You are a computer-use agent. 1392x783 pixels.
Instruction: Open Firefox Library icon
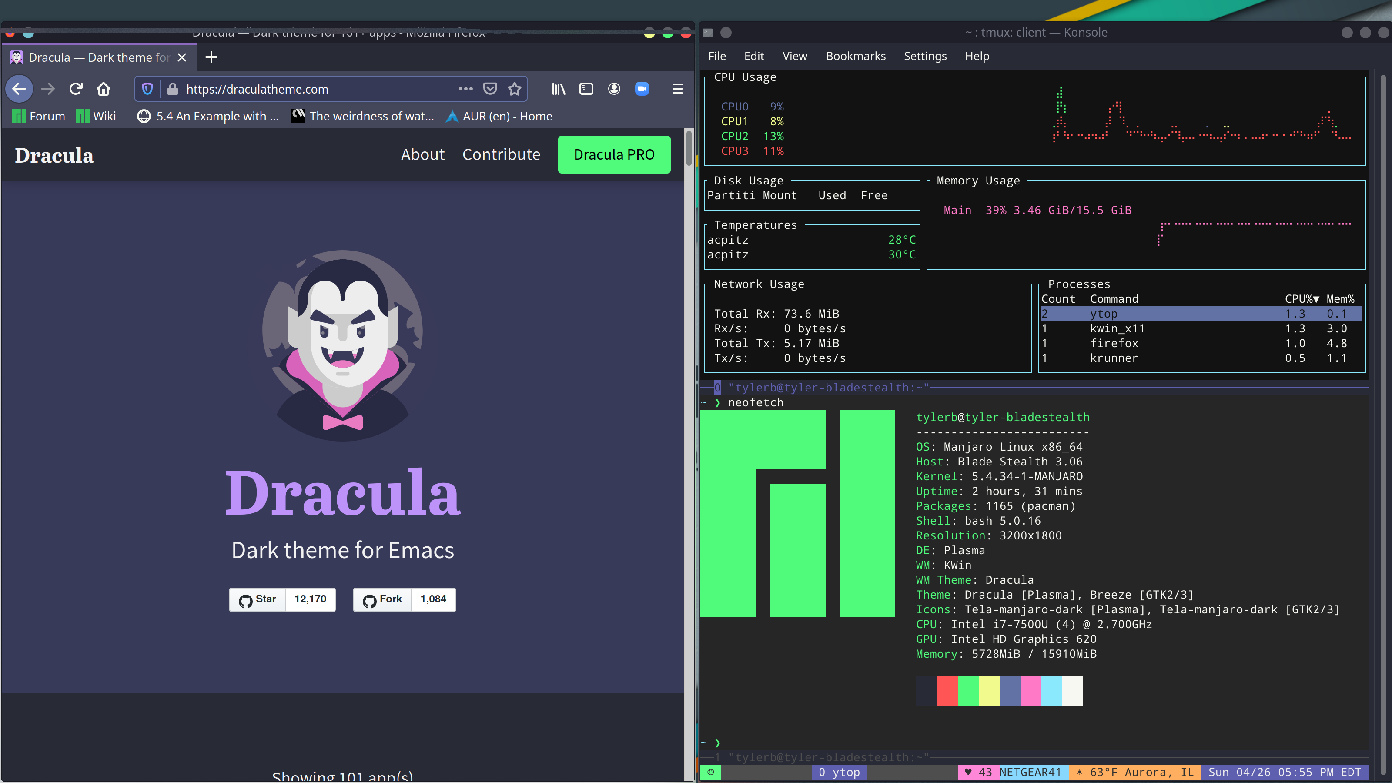pyautogui.click(x=559, y=89)
